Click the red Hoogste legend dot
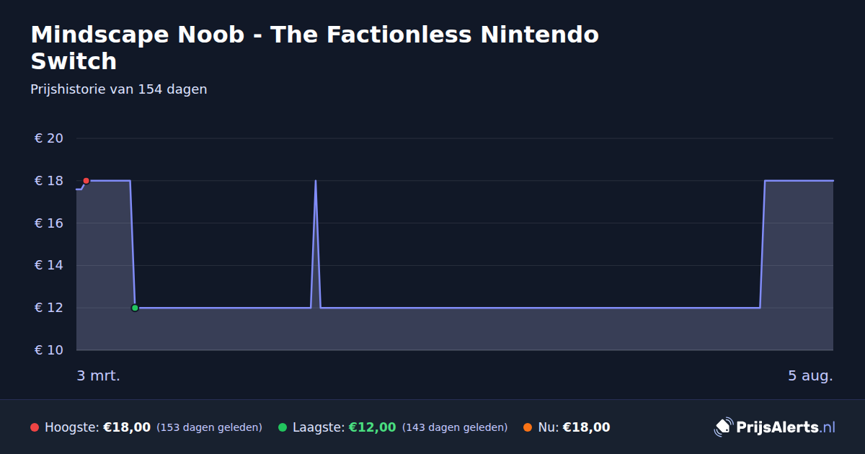The width and height of the screenshot is (865, 454). point(35,427)
